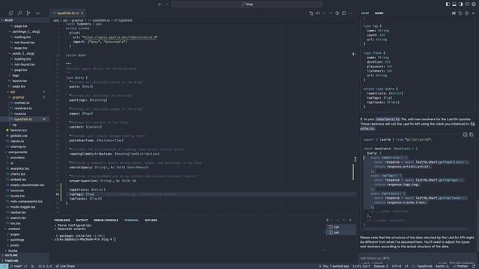Start Live Share from status bar
479x269 pixels.
point(65,266)
